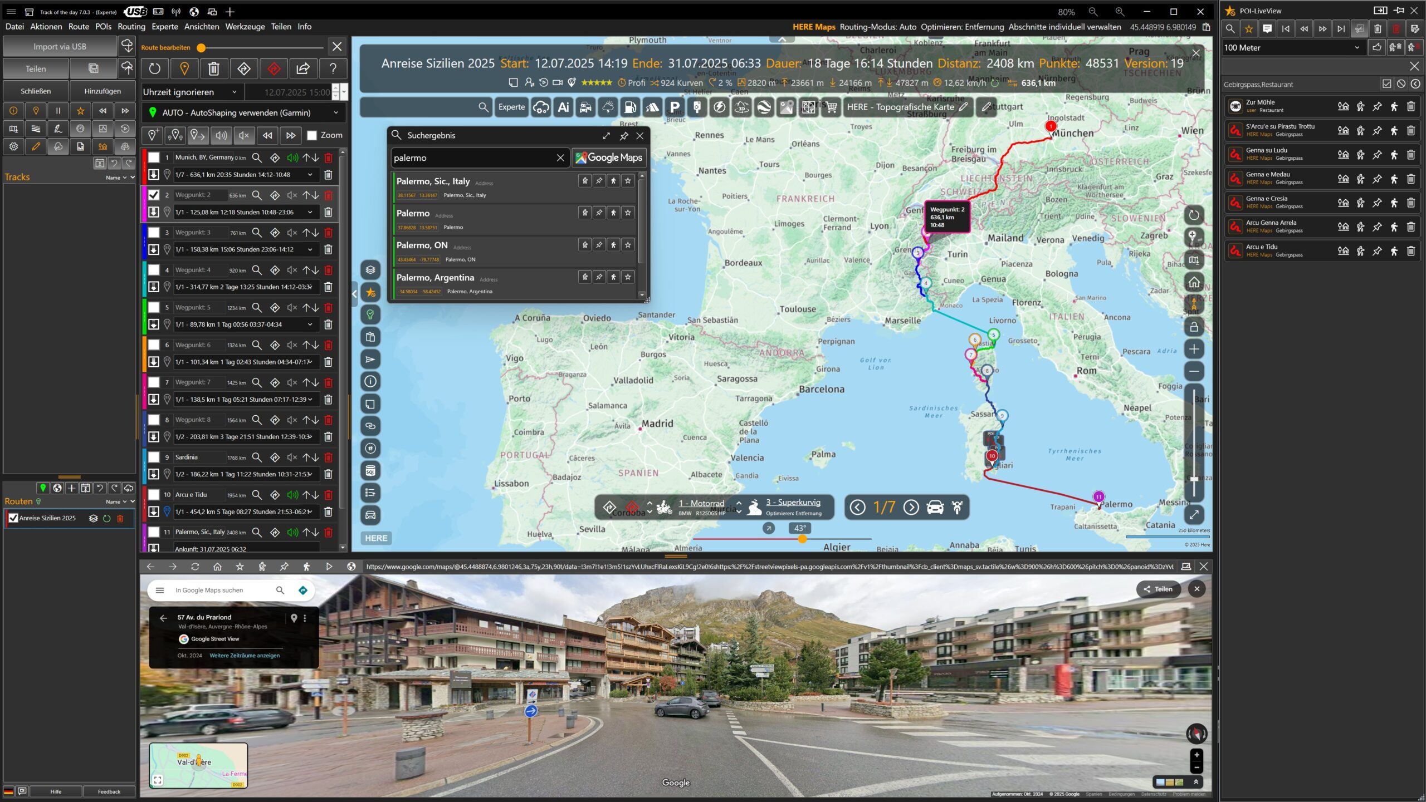Open the Routing menu
1426x802 pixels.
131,27
